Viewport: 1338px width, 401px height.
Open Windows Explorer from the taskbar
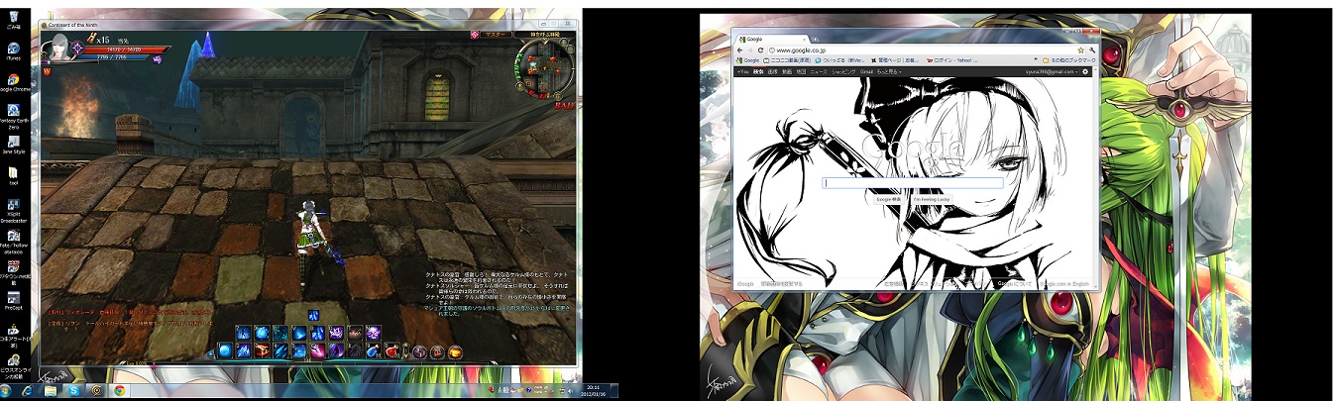[51, 391]
